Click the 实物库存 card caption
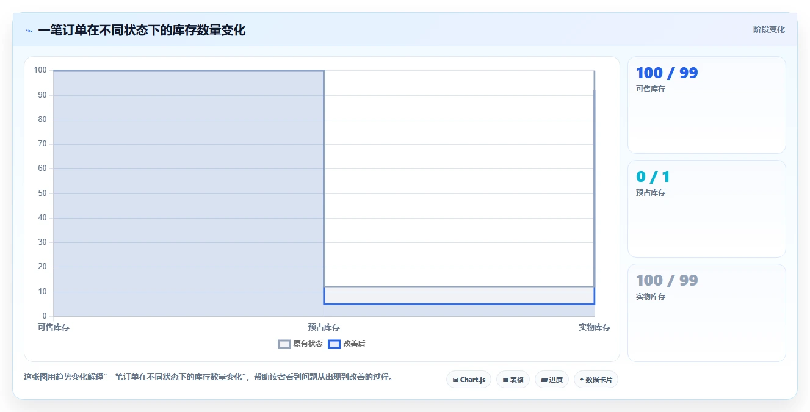This screenshot has height=412, width=810. pos(651,297)
